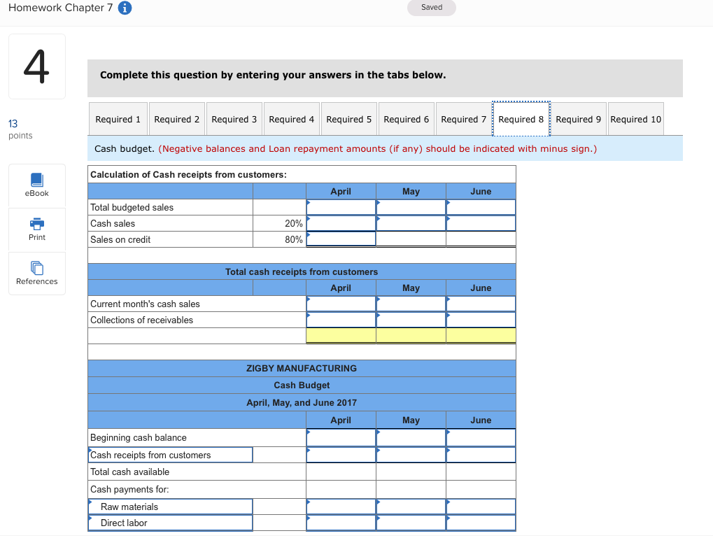
Task: Click April Beginning cash balance field
Action: click(341, 437)
